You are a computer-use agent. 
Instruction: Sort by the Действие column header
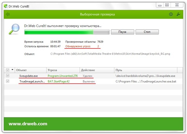(x=97, y=70)
